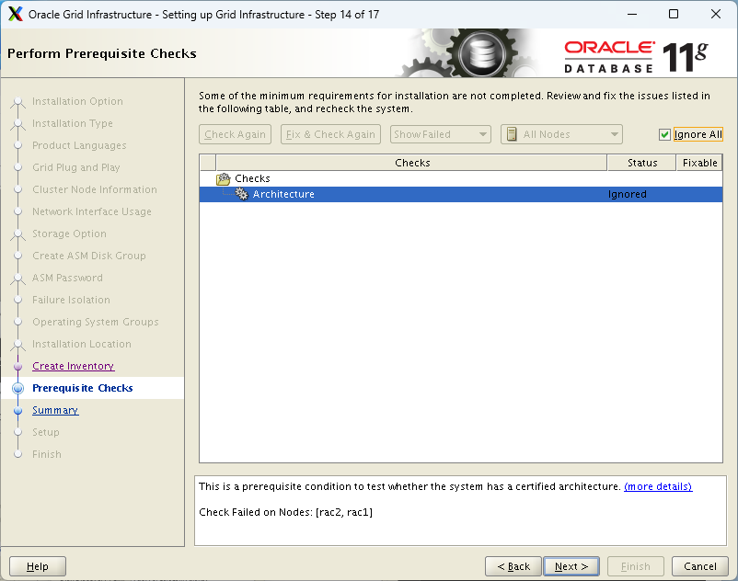Click the Storage Option sidebar step
The width and height of the screenshot is (738, 581).
69,234
